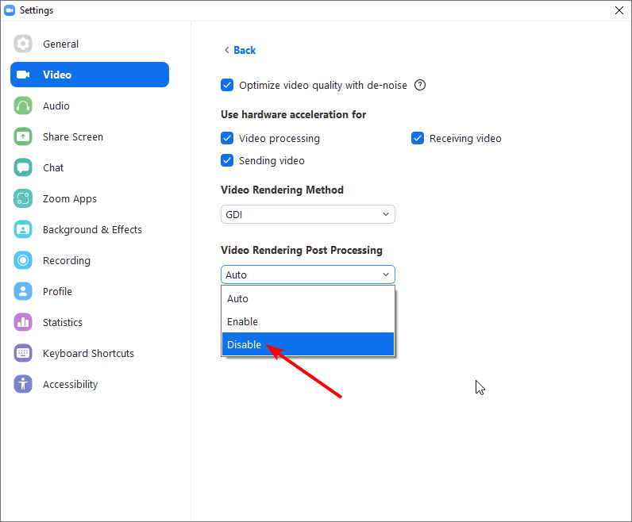The height and width of the screenshot is (522, 632).
Task: Click the 'Receiving video' label
Action: pos(465,139)
